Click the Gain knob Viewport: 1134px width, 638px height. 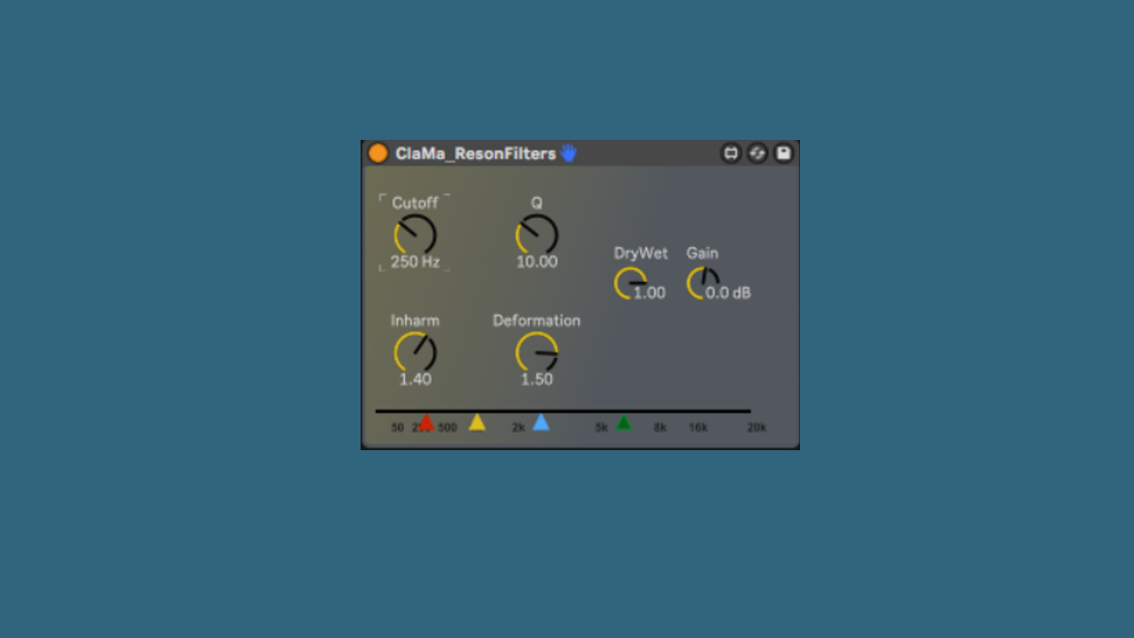pyautogui.click(x=703, y=284)
